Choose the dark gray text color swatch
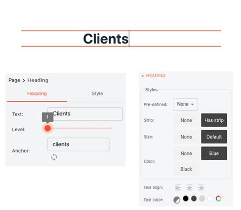 tap(194, 198)
